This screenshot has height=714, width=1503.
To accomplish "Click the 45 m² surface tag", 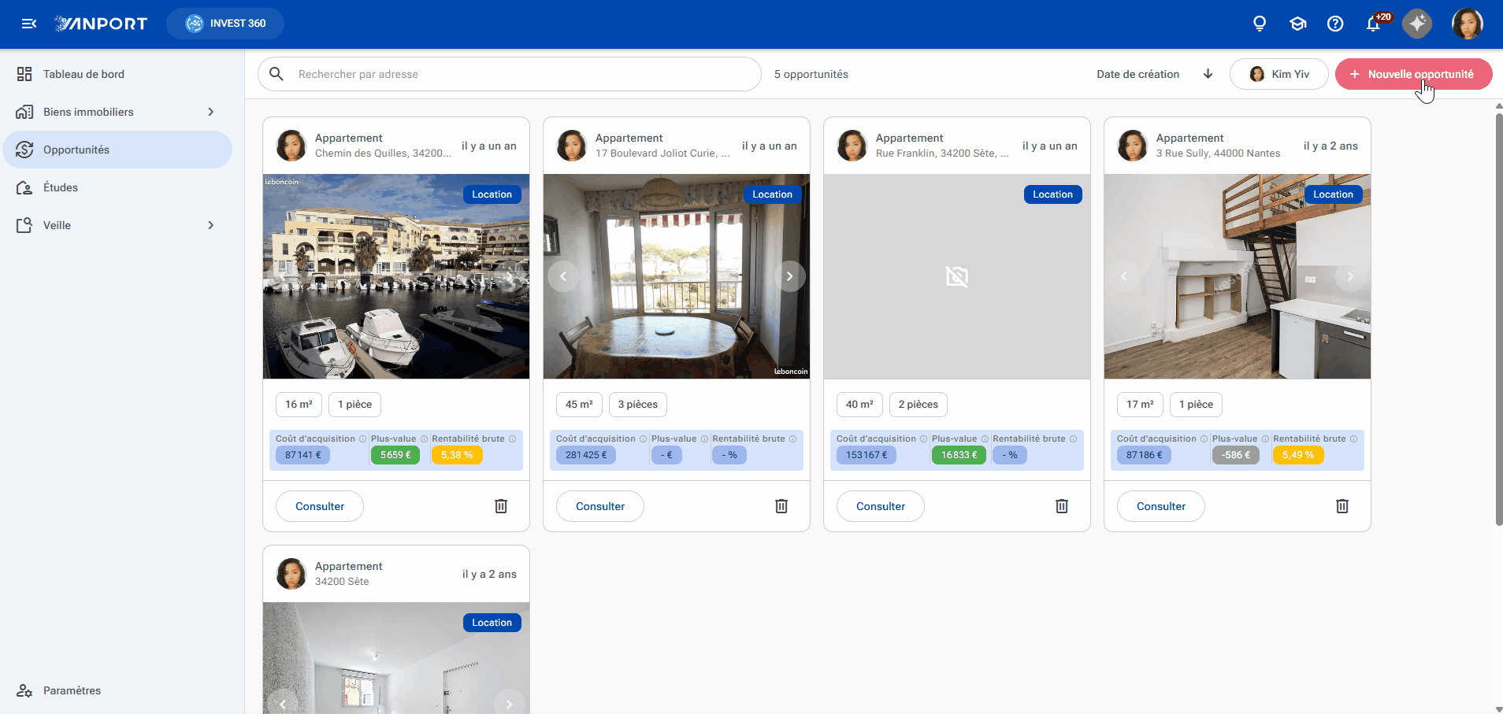I will (x=579, y=405).
